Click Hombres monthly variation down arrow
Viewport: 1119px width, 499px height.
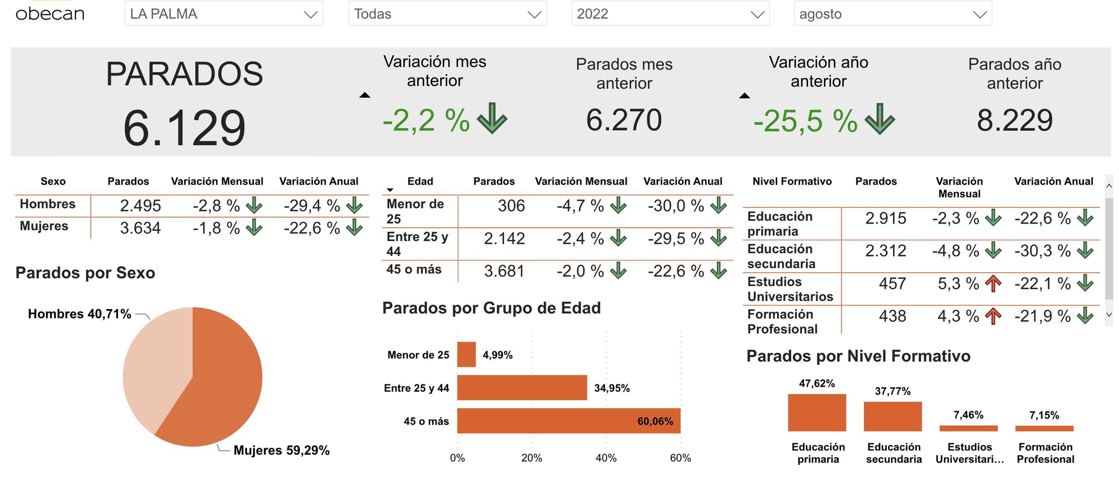[254, 206]
